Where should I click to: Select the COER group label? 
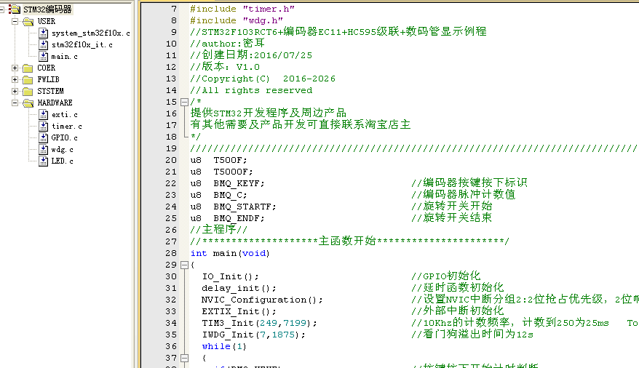(47, 68)
